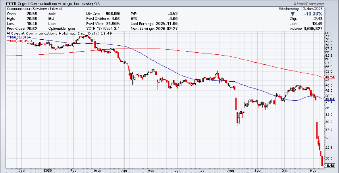This screenshot has width=339, height=173.
Task: Click the MA(200) 49.24 legend text
Action: [20, 40]
